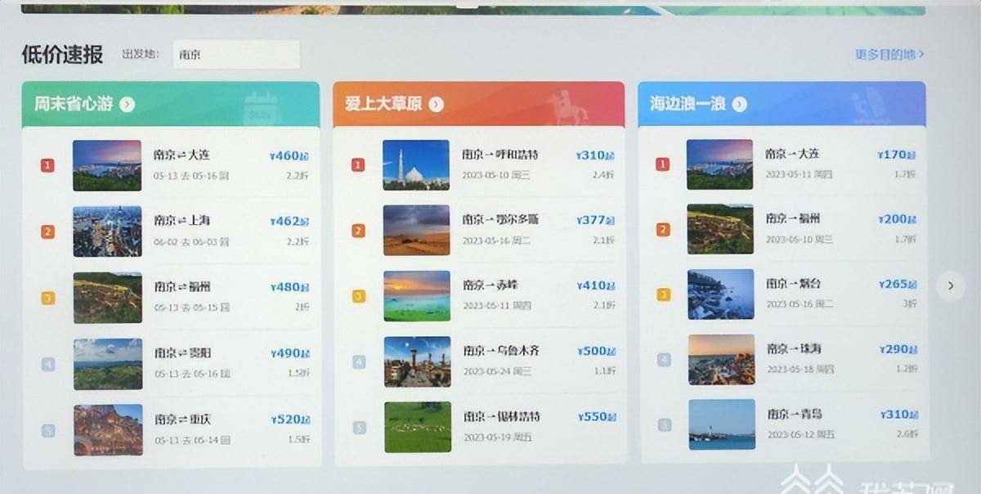Click the ¥480起 price

pyautogui.click(x=289, y=287)
